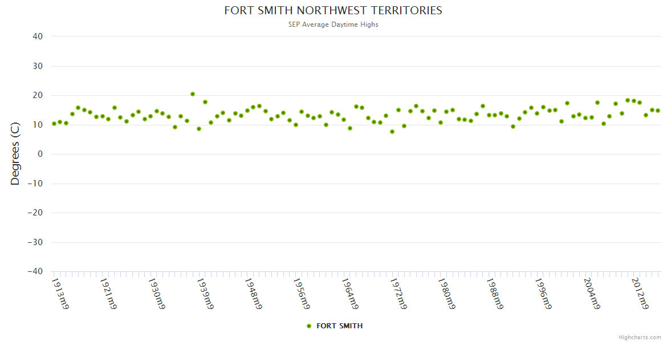This screenshot has width=667, height=342.
Task: Click the highest data point above 20 degrees
Action: coord(193,94)
